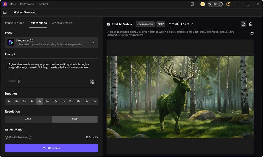Choose 720P resolution
The image size is (263, 157).
pyautogui.click(x=74, y=119)
